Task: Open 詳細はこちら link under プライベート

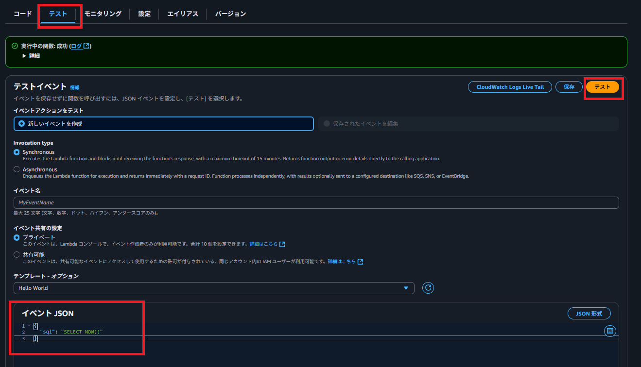Action: click(267, 244)
